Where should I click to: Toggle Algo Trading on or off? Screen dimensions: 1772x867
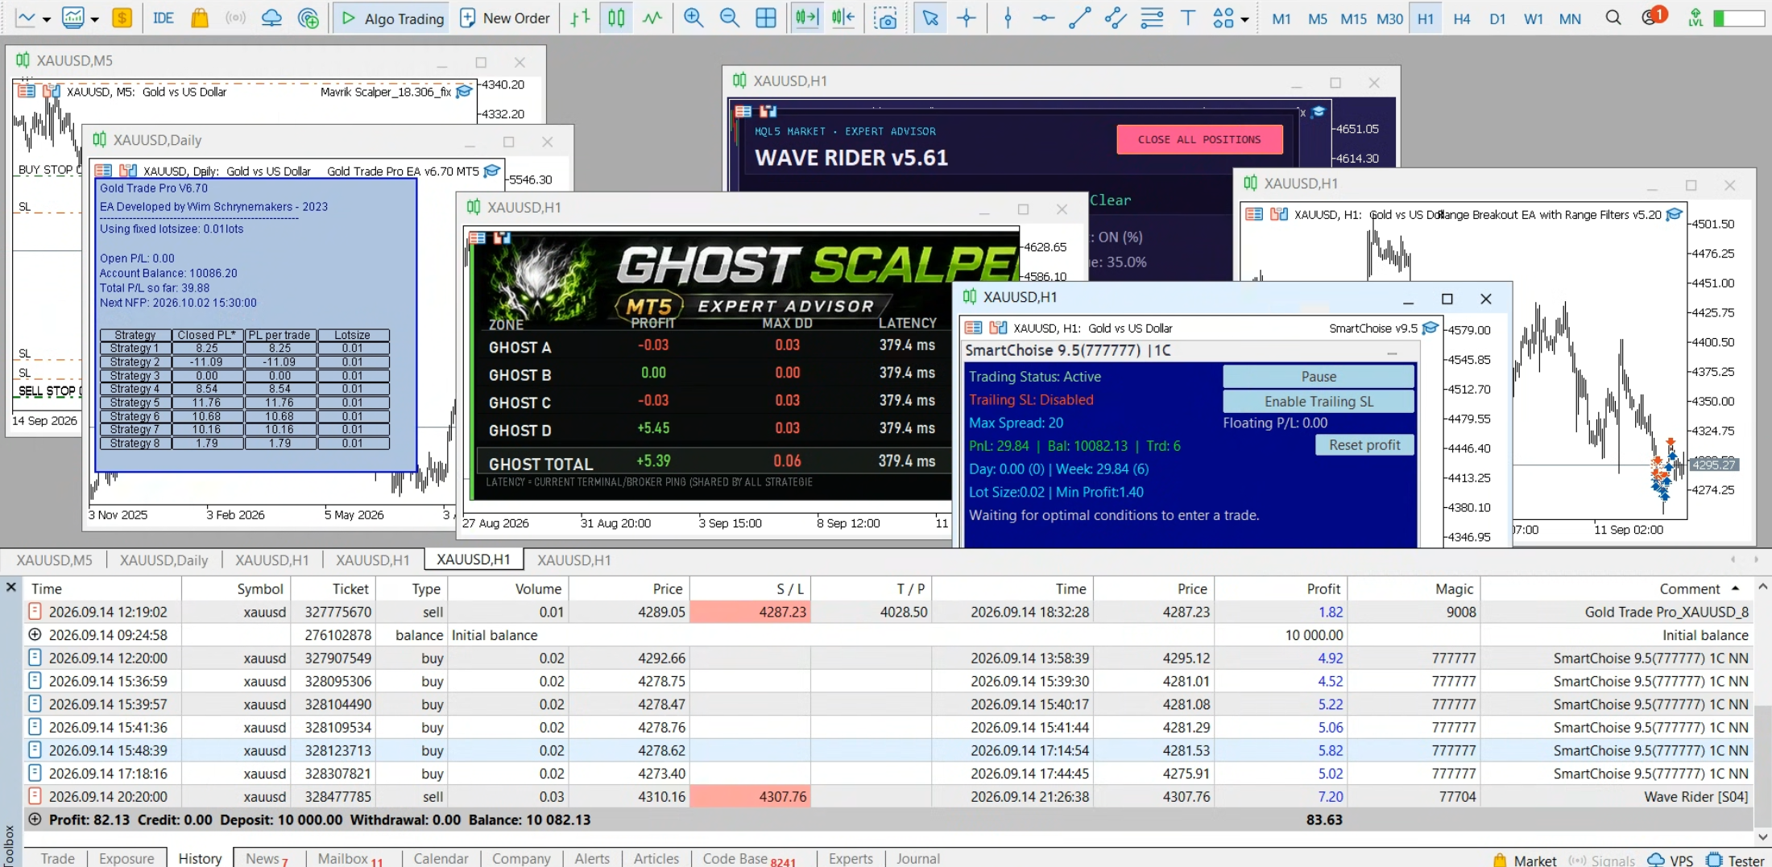click(393, 18)
